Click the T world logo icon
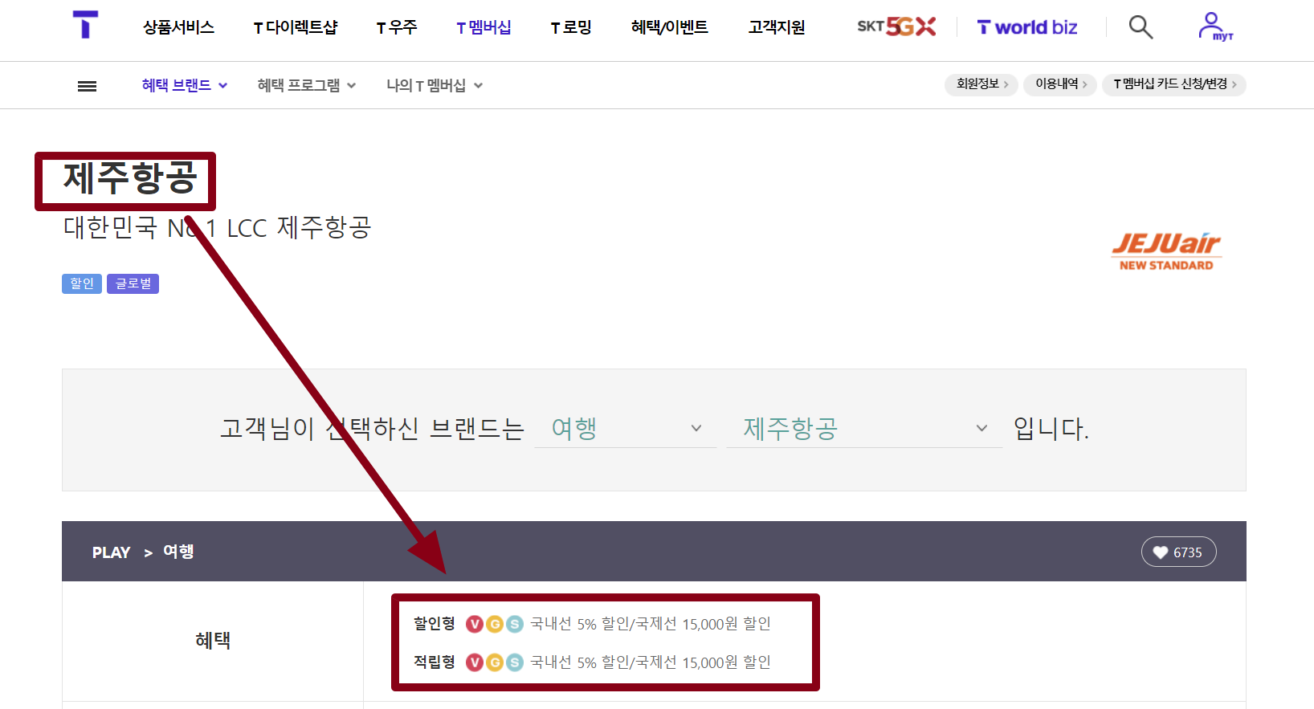This screenshot has width=1314, height=709. pos(85,25)
